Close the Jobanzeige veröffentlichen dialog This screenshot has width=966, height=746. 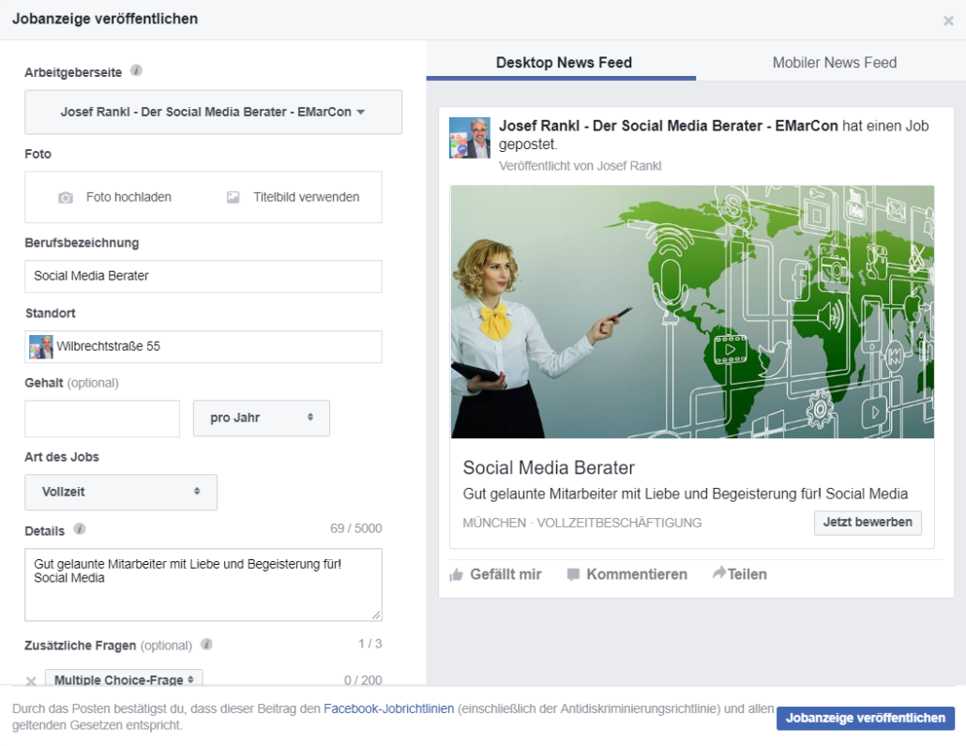(x=948, y=21)
